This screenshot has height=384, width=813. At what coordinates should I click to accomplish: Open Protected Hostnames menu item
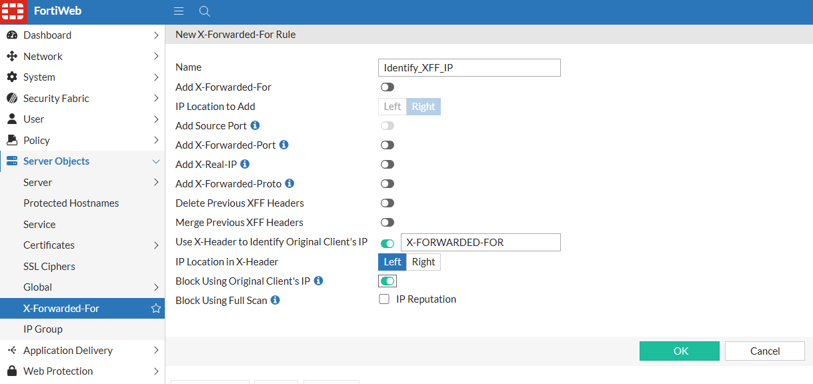(x=82, y=203)
